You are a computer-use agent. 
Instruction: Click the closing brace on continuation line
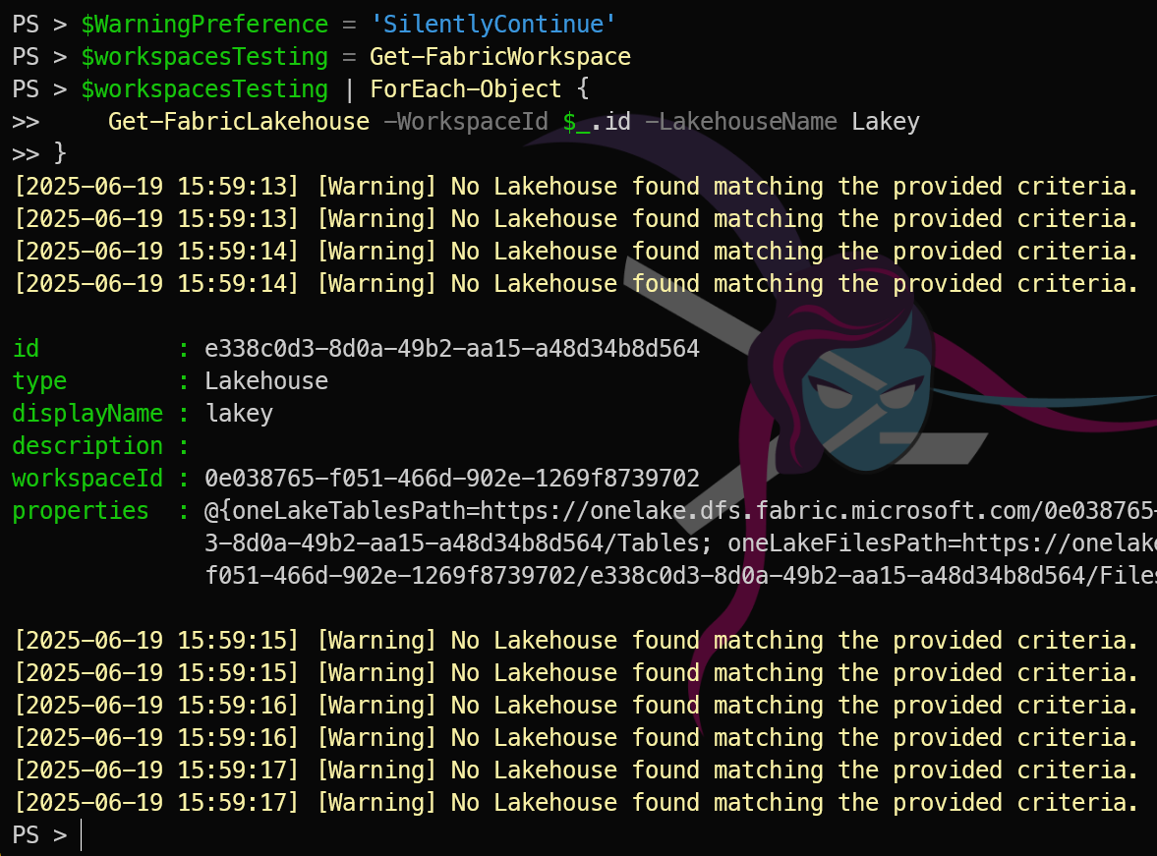pos(60,153)
